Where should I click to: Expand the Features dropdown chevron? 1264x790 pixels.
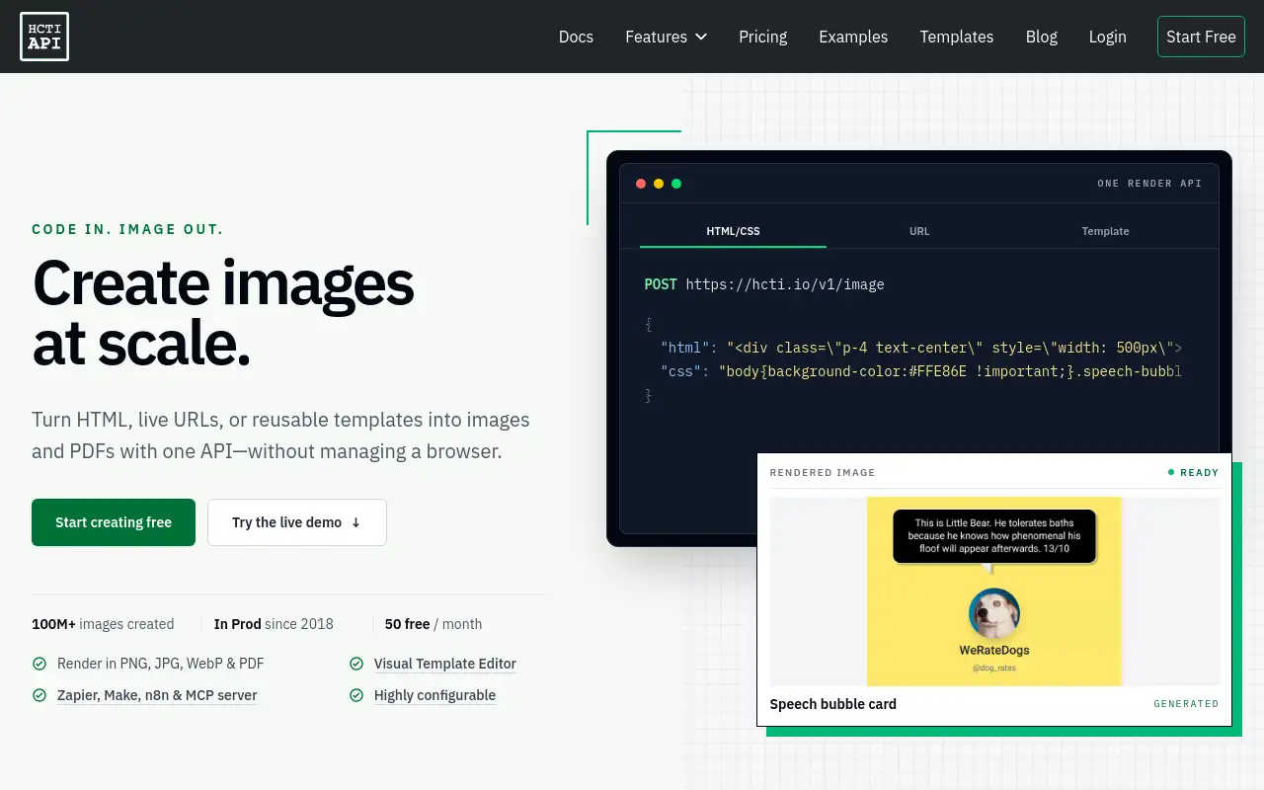tap(701, 37)
